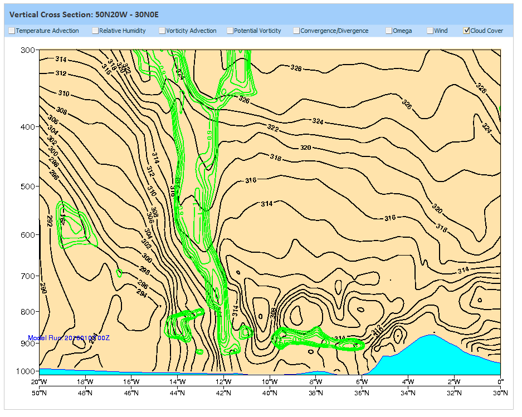Image resolution: width=522 pixels, height=417 pixels.
Task: Select the 500 pressure level axis label
Action: pos(29,186)
